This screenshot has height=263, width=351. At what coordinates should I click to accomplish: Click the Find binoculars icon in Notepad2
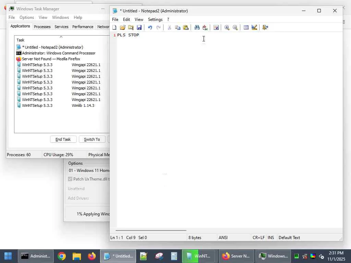(x=197, y=27)
